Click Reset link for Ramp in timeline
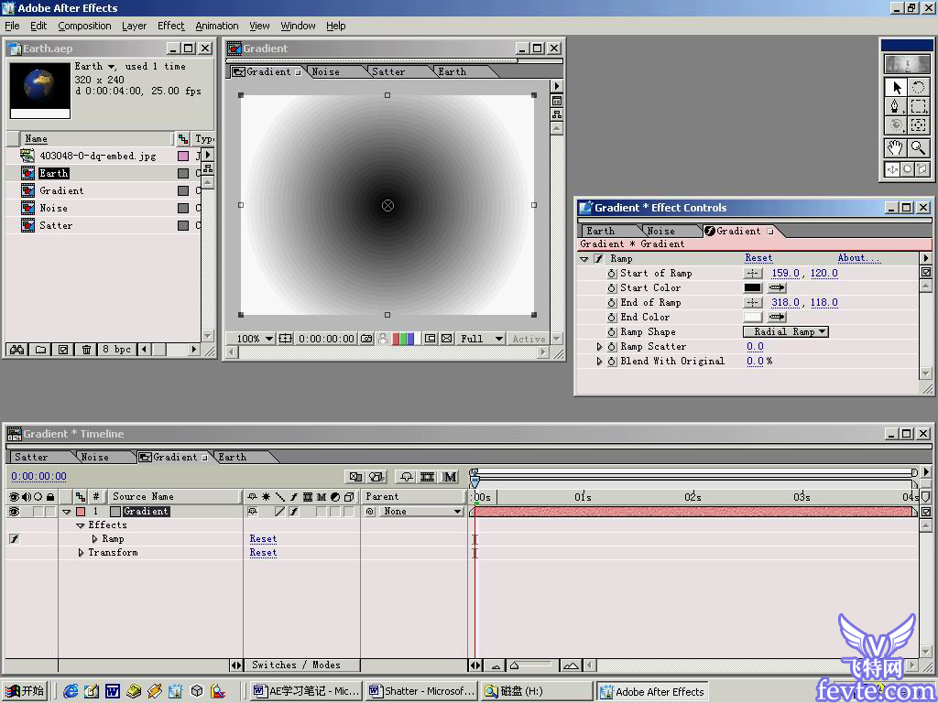The image size is (938, 703). 263,538
